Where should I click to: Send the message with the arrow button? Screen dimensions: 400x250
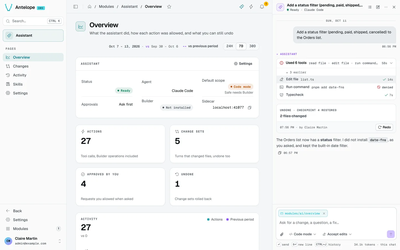(391, 234)
